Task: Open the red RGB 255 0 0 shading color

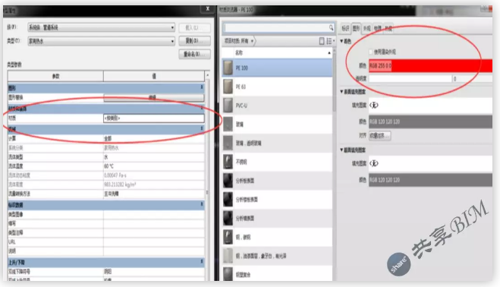Action: pyautogui.click(x=430, y=66)
